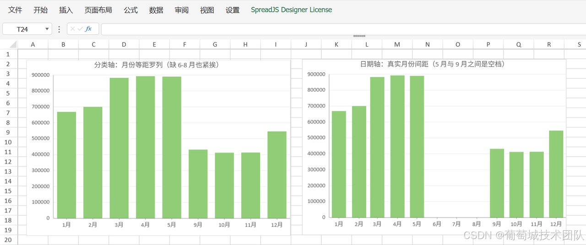586x245 pixels.
Task: Select column M header
Action: click(397, 44)
